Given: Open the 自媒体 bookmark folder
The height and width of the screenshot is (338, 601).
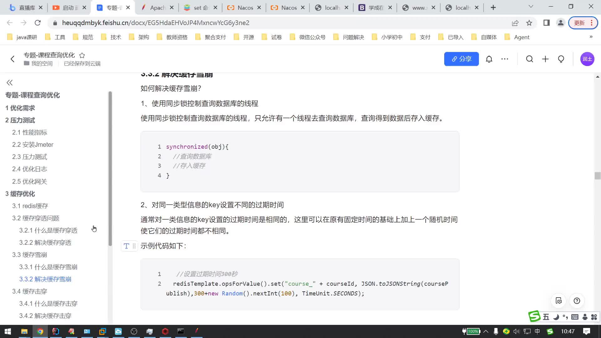Looking at the screenshot, I should coord(484,37).
